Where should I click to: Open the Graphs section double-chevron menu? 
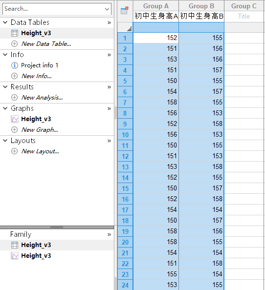click(x=109, y=108)
